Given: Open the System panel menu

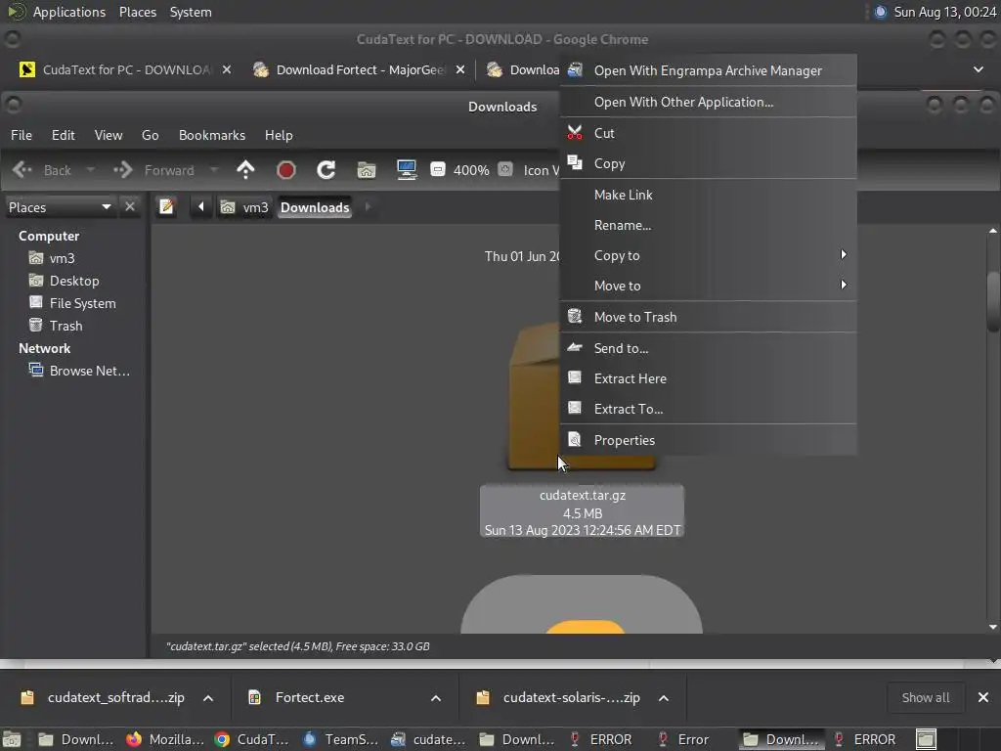Looking at the screenshot, I should [191, 12].
